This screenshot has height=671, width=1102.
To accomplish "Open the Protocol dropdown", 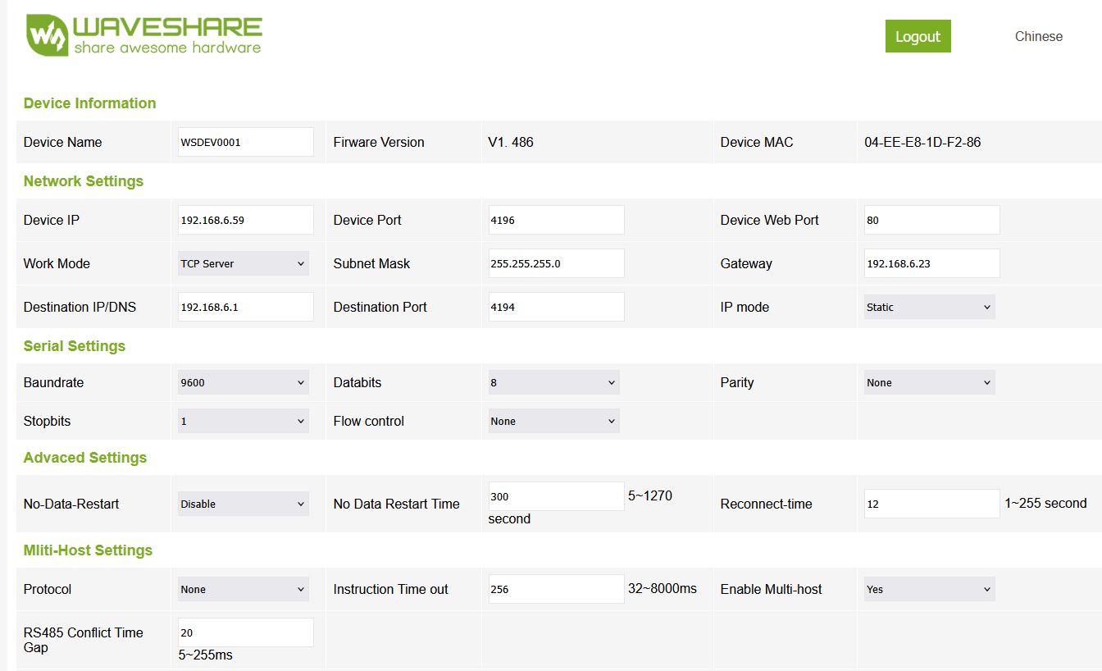I will (x=244, y=589).
